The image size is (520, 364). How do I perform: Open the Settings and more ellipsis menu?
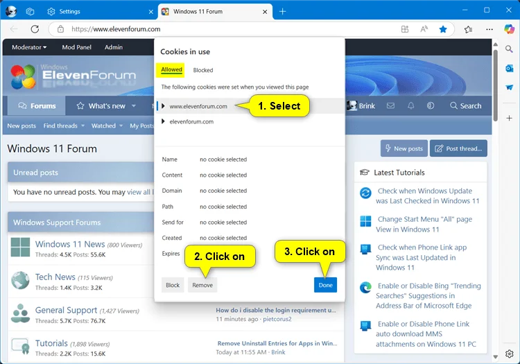tap(489, 29)
